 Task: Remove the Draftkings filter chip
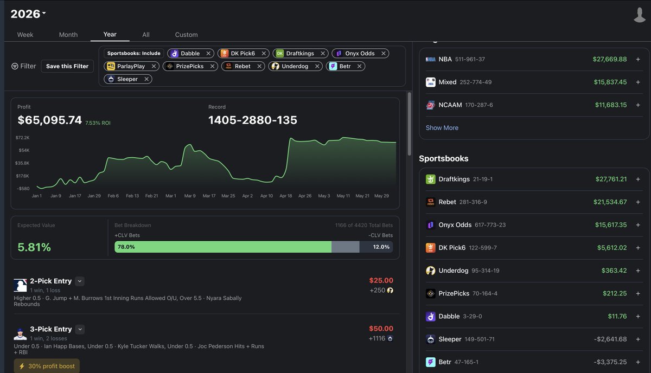[x=323, y=53]
